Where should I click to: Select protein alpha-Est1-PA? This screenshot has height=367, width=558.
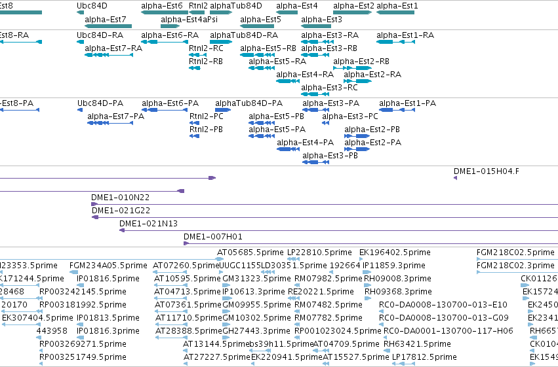[x=407, y=103]
